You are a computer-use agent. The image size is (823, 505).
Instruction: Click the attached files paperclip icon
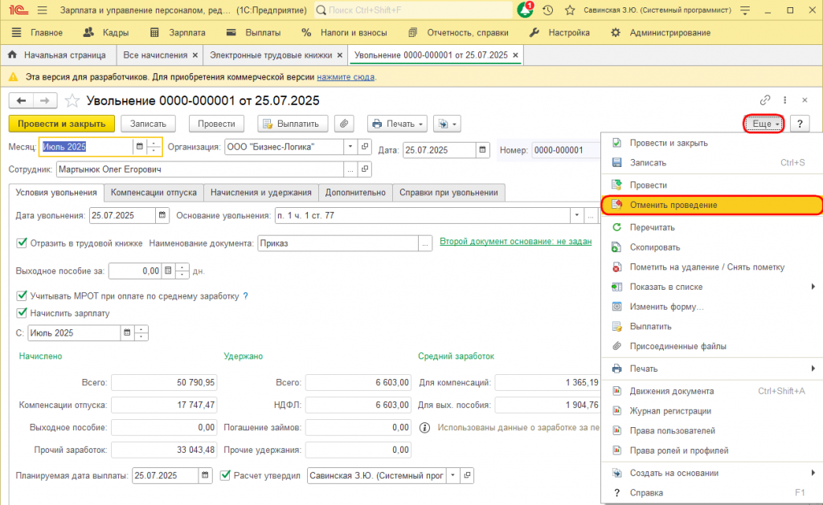tap(344, 124)
